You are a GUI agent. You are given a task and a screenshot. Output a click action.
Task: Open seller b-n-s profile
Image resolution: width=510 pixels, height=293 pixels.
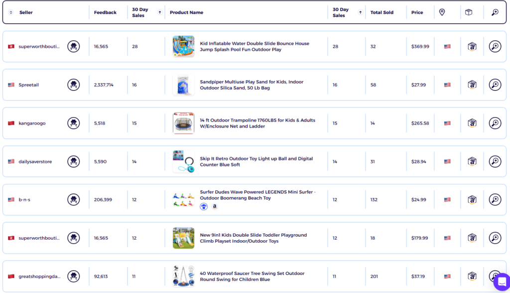24,199
